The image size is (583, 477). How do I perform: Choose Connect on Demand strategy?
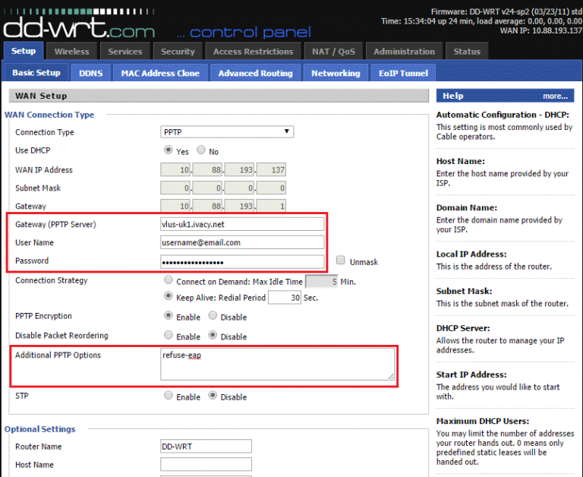coord(169,281)
